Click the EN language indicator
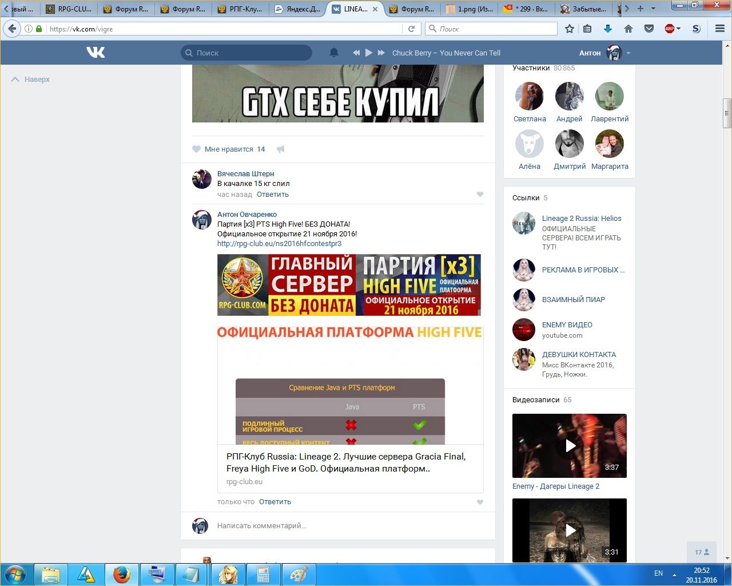Image resolution: width=732 pixels, height=586 pixels. [658, 573]
